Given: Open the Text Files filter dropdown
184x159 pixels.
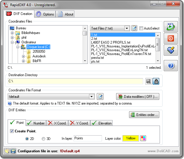Looking at the screenshot, I should coord(127,28).
